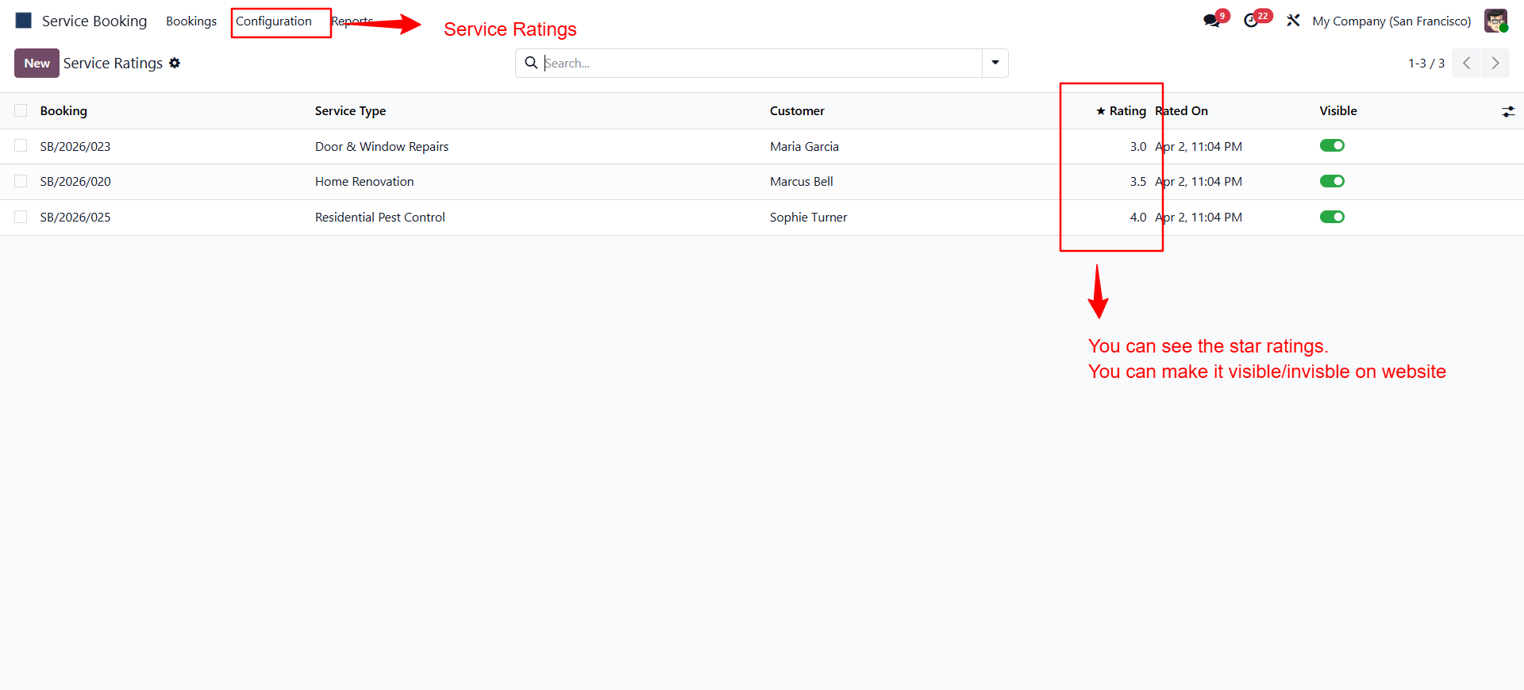Click the Home Renovation cell

[x=364, y=181]
